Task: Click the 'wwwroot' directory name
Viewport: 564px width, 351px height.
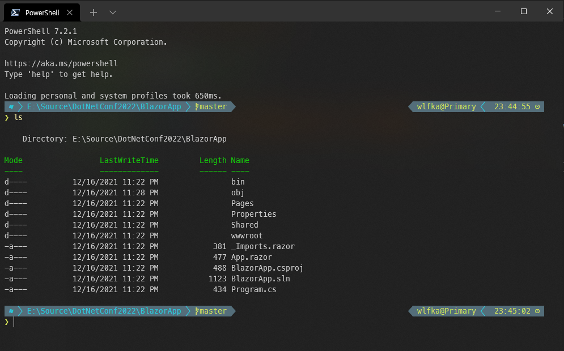Action: pos(247,236)
